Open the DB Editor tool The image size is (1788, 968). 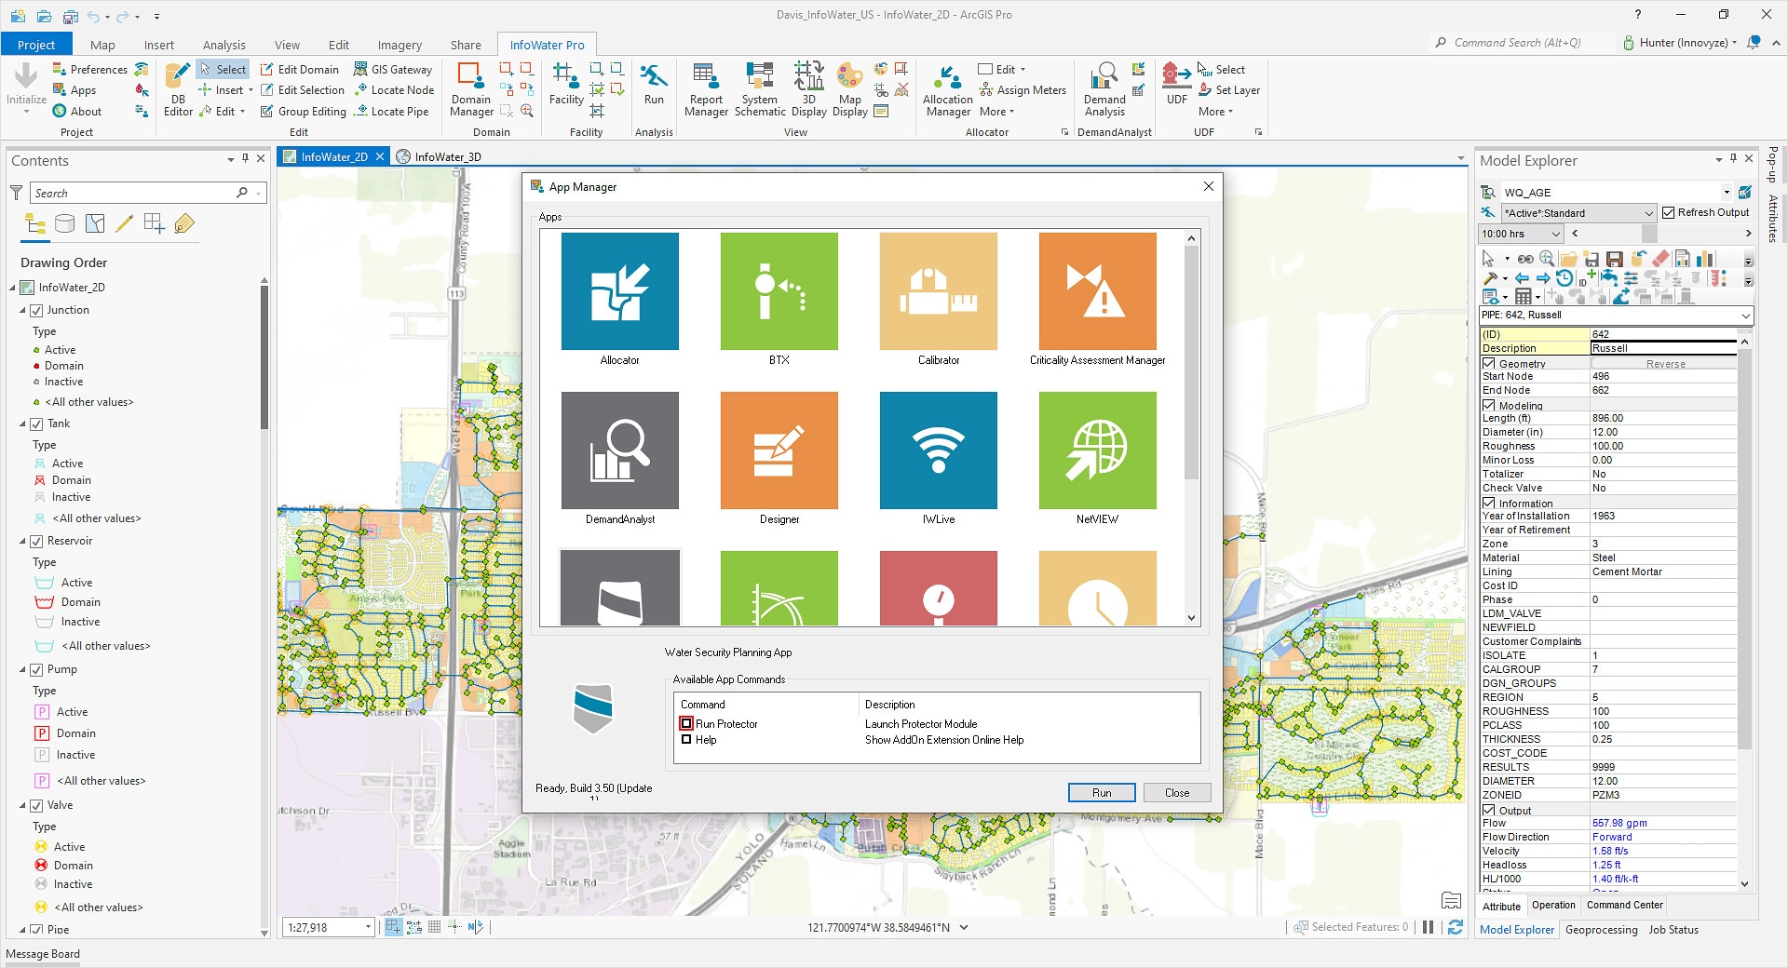tap(178, 89)
